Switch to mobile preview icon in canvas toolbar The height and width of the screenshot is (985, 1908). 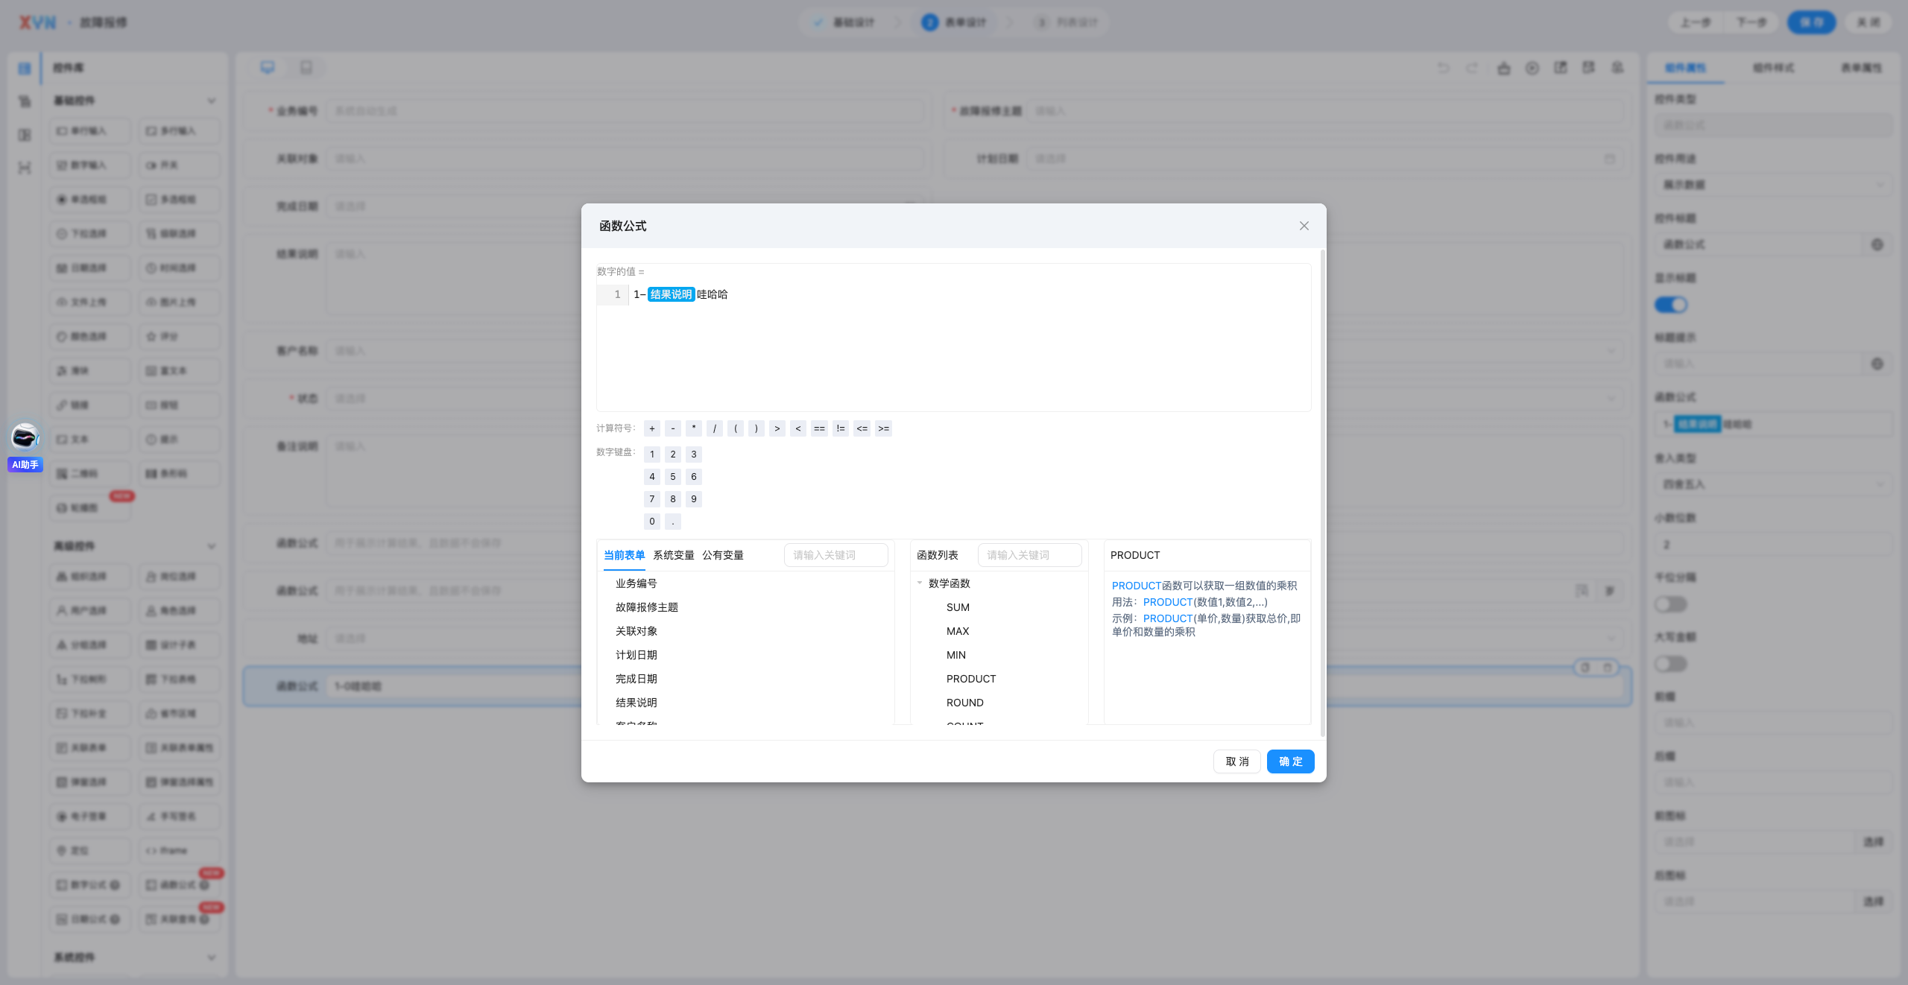click(306, 68)
